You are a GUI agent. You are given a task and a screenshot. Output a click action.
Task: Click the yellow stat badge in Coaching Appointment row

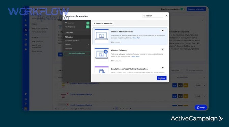(186, 85)
